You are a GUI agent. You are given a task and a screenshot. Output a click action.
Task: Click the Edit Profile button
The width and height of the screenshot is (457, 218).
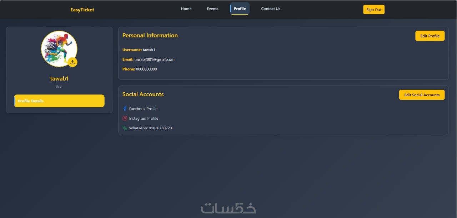click(x=430, y=36)
